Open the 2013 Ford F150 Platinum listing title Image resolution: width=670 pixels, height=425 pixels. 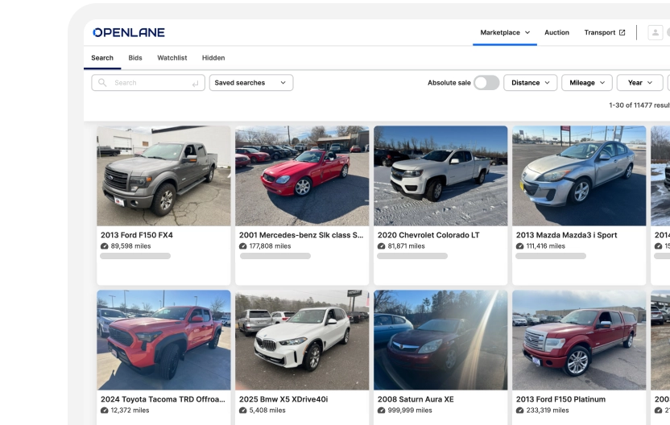click(560, 399)
